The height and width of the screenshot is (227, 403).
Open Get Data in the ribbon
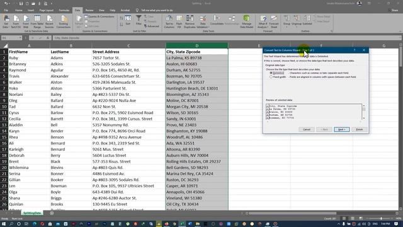6,21
